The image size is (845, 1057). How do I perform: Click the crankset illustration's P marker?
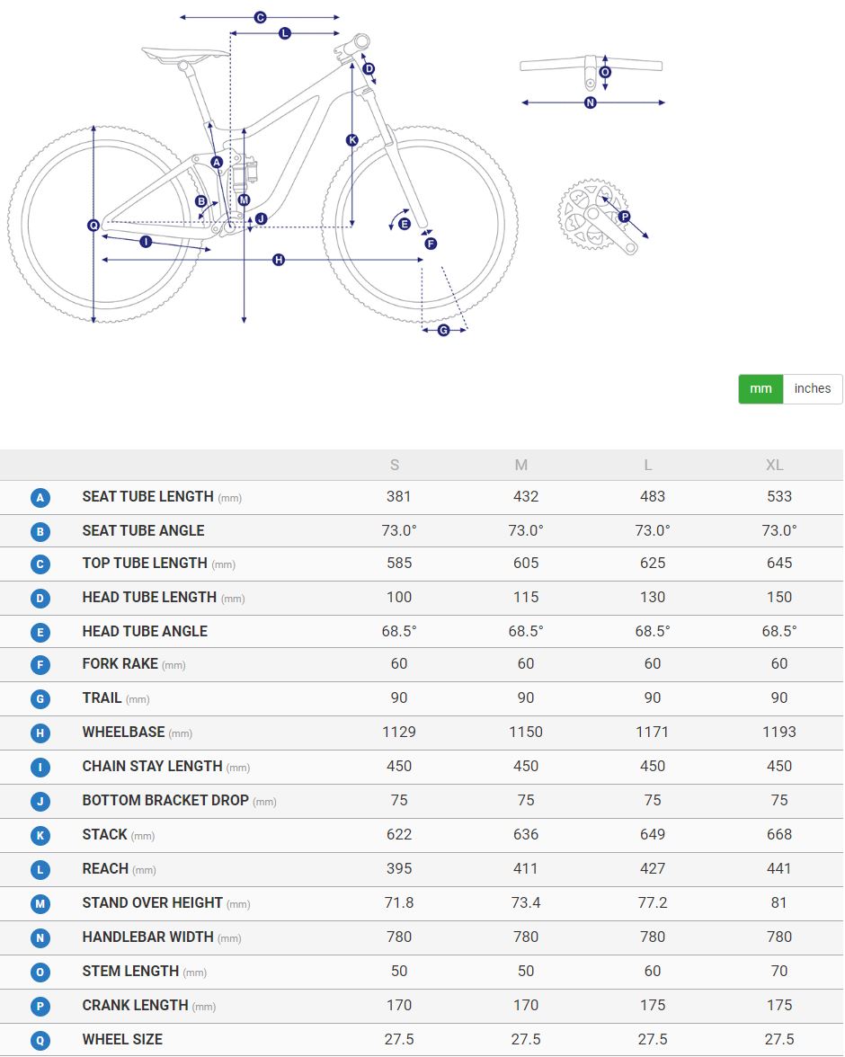tap(625, 216)
